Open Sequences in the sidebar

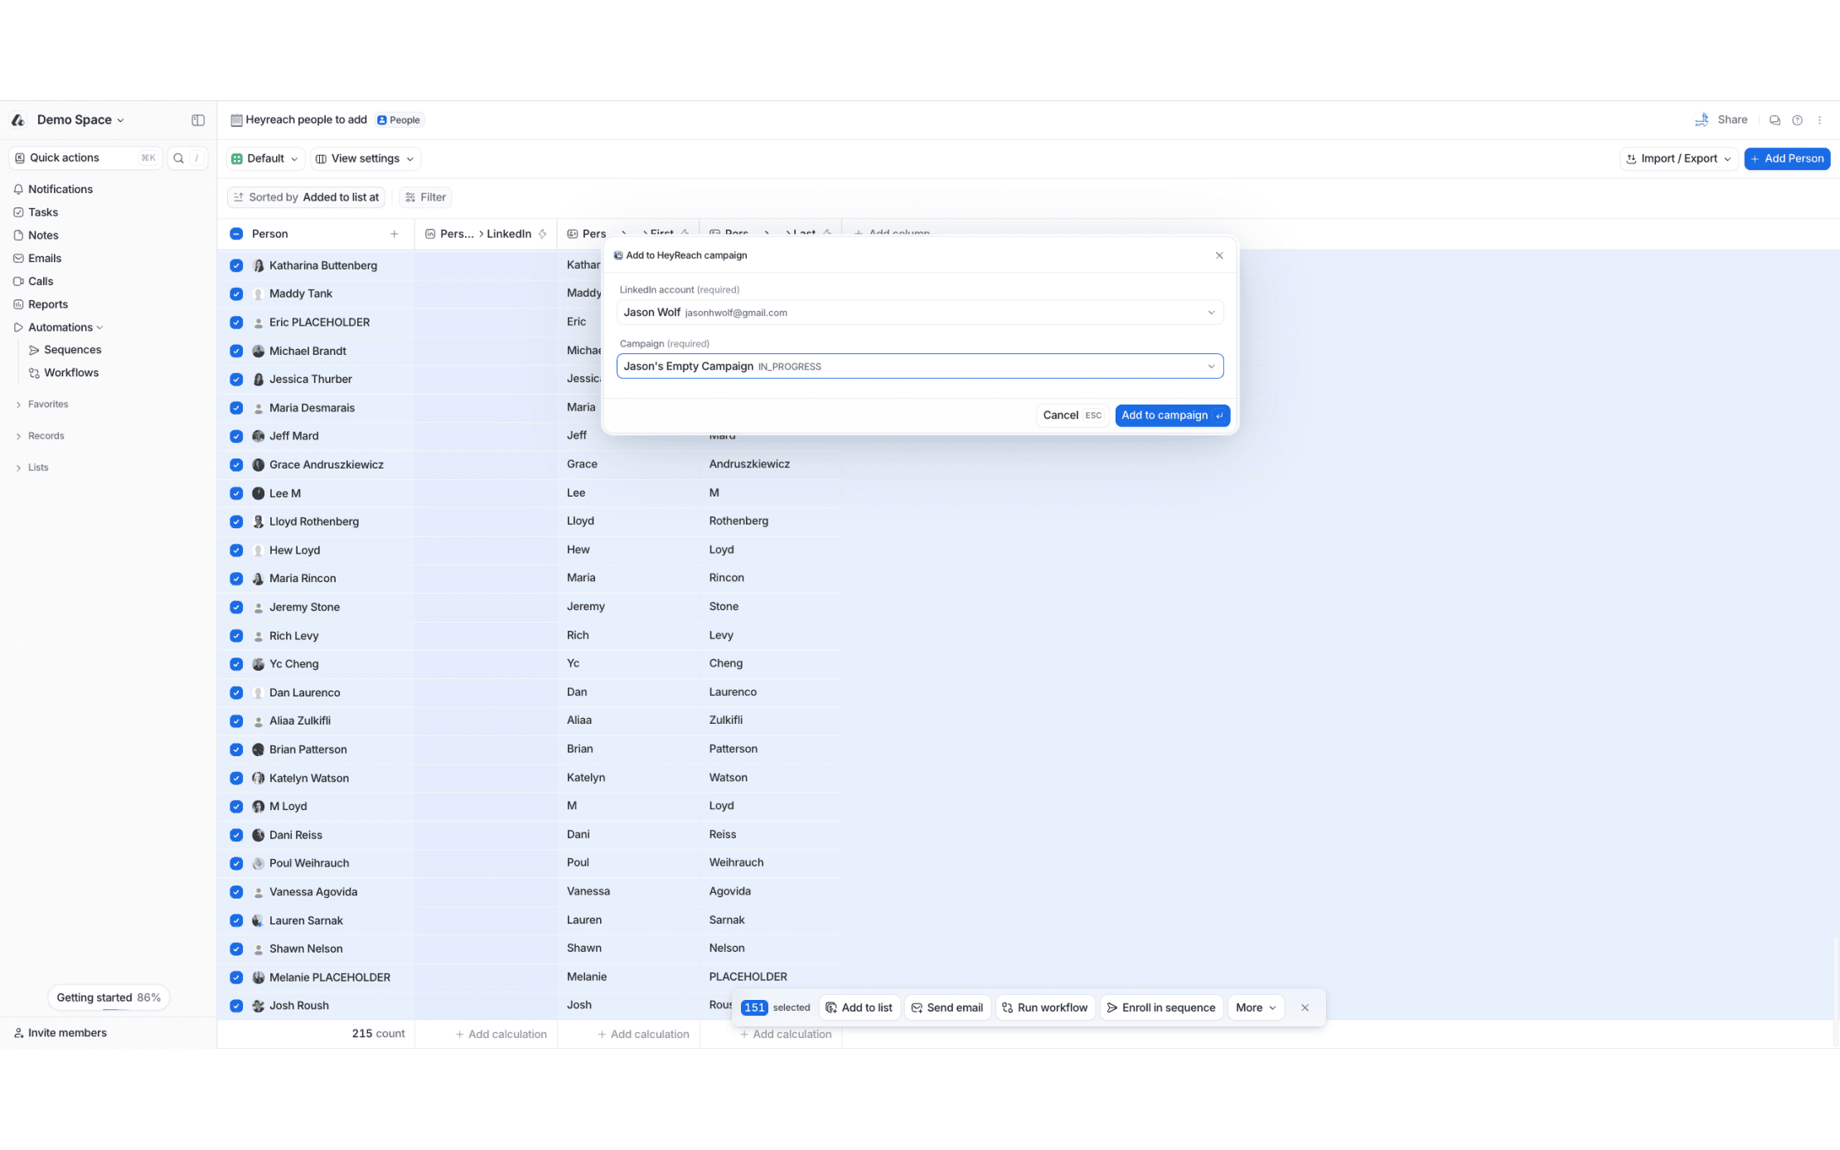pyautogui.click(x=72, y=350)
